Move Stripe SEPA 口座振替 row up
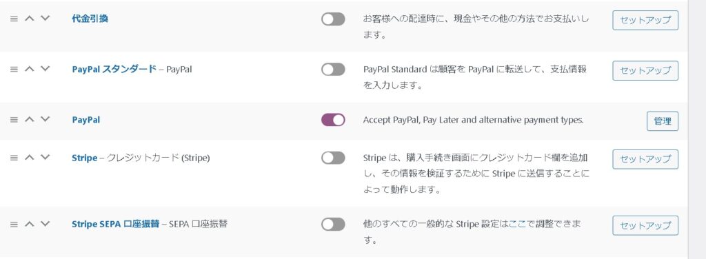706x259 pixels. tap(29, 223)
